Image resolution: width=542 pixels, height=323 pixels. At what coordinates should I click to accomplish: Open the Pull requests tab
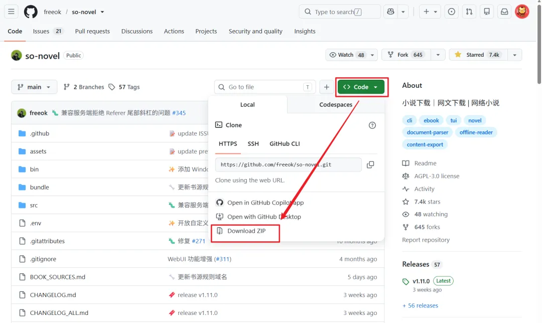92,31
